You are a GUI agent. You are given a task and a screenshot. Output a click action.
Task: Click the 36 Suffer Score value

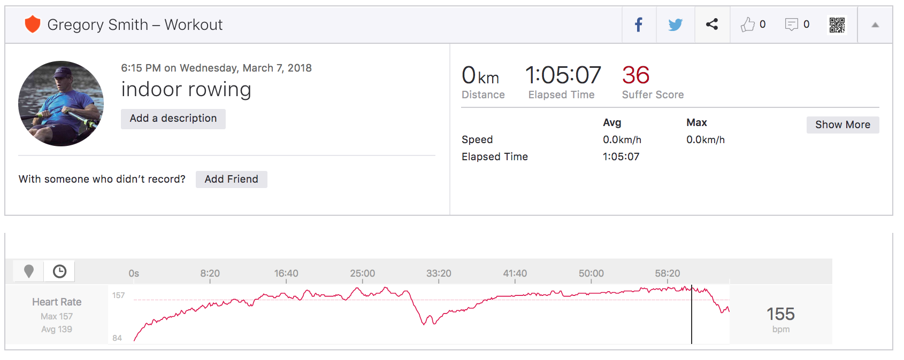point(635,75)
